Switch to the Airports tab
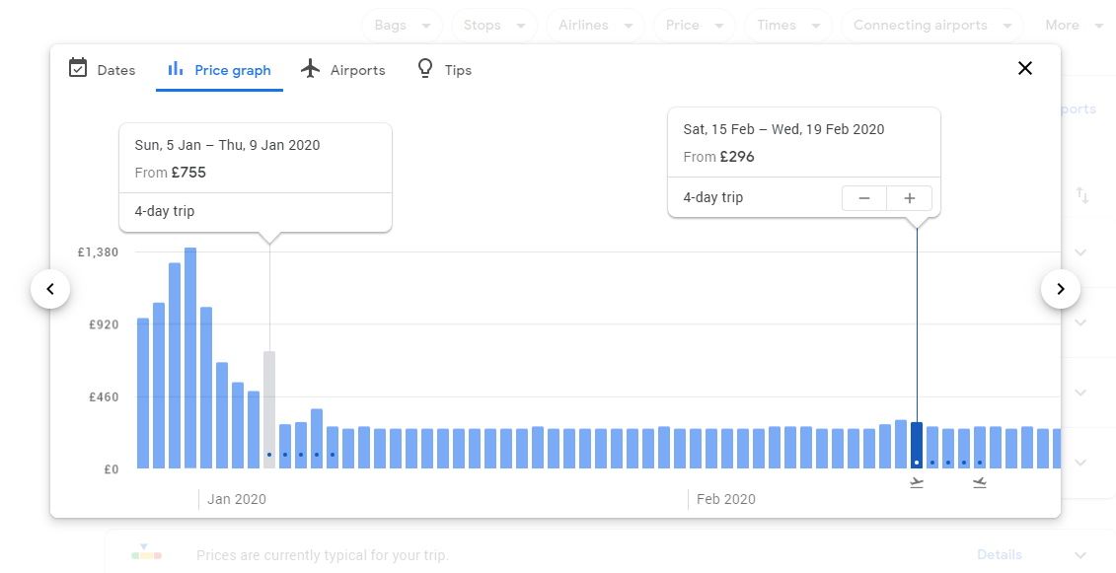 pos(343,70)
